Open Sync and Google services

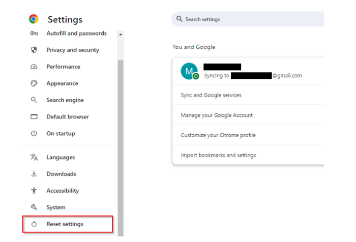point(248,95)
